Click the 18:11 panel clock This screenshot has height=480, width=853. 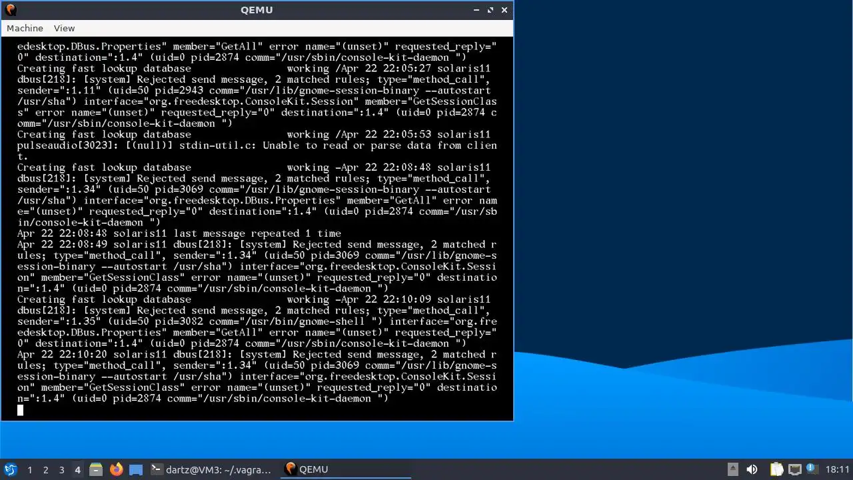[838, 469]
